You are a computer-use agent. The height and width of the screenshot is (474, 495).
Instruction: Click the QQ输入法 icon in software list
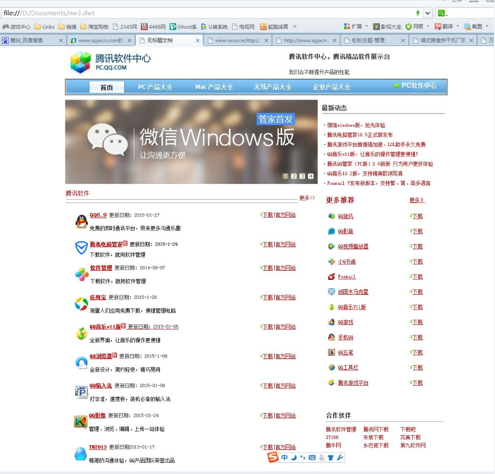(x=81, y=392)
